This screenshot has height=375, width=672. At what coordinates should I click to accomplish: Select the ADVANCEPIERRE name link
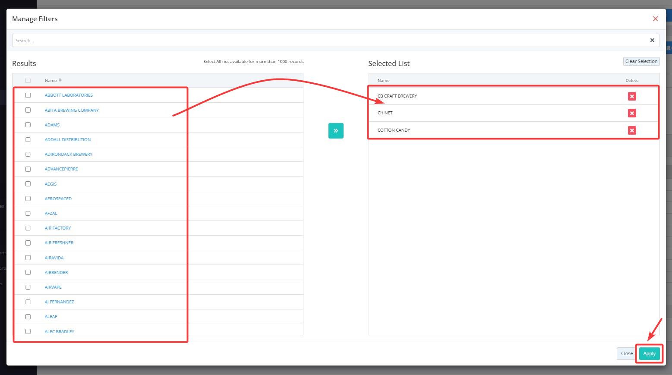tap(61, 169)
